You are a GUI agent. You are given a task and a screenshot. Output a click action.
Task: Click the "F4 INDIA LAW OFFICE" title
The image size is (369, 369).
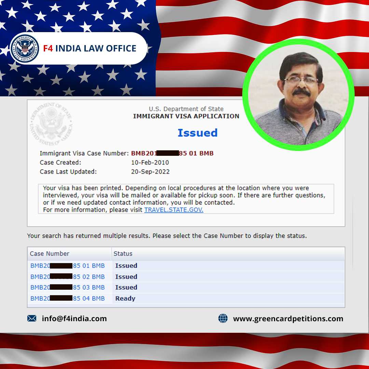coord(90,49)
